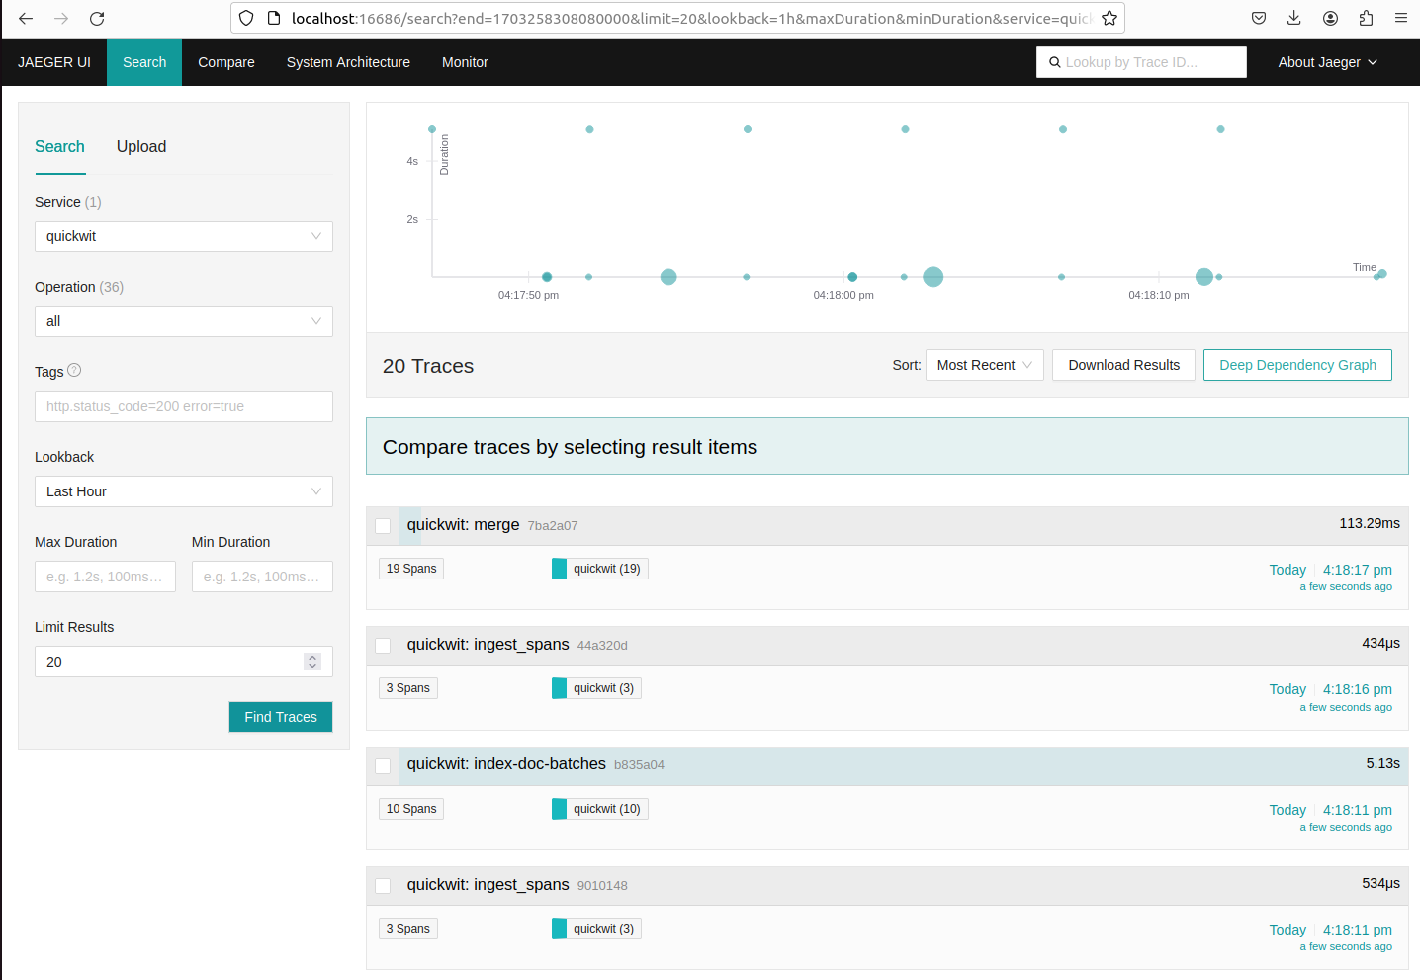
Task: Download the search results
Action: click(1123, 365)
